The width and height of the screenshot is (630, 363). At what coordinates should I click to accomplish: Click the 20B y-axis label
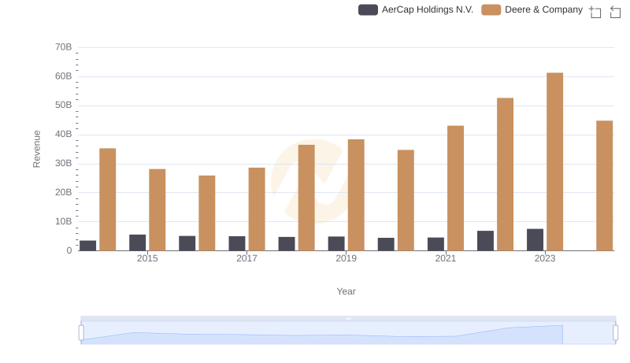(x=64, y=192)
